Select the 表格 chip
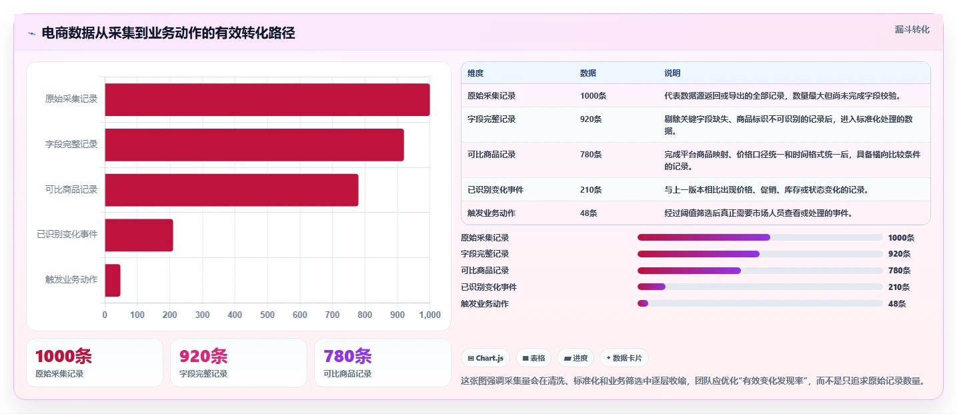 pos(533,358)
